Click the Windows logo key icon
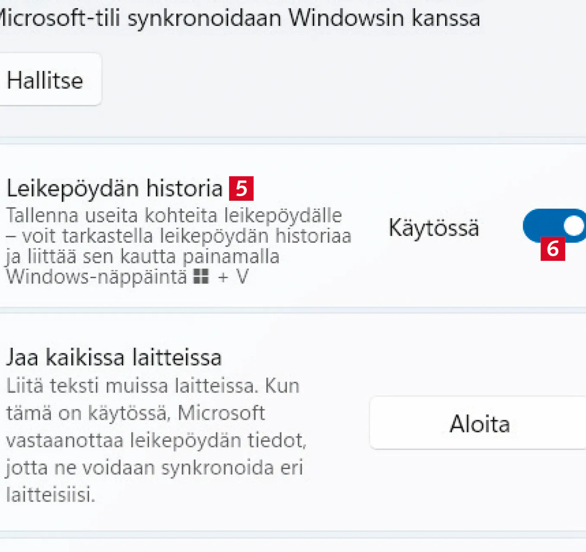This screenshot has width=586, height=552. point(201,276)
